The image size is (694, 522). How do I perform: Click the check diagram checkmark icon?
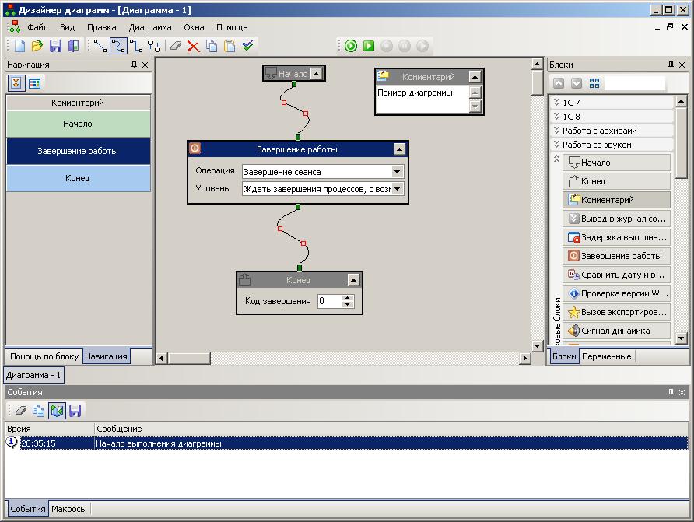(x=248, y=45)
